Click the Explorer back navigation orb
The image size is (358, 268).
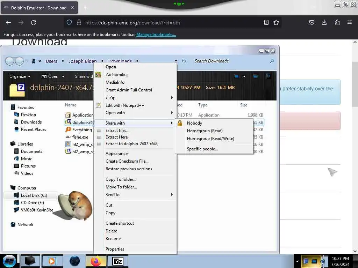coord(9,61)
